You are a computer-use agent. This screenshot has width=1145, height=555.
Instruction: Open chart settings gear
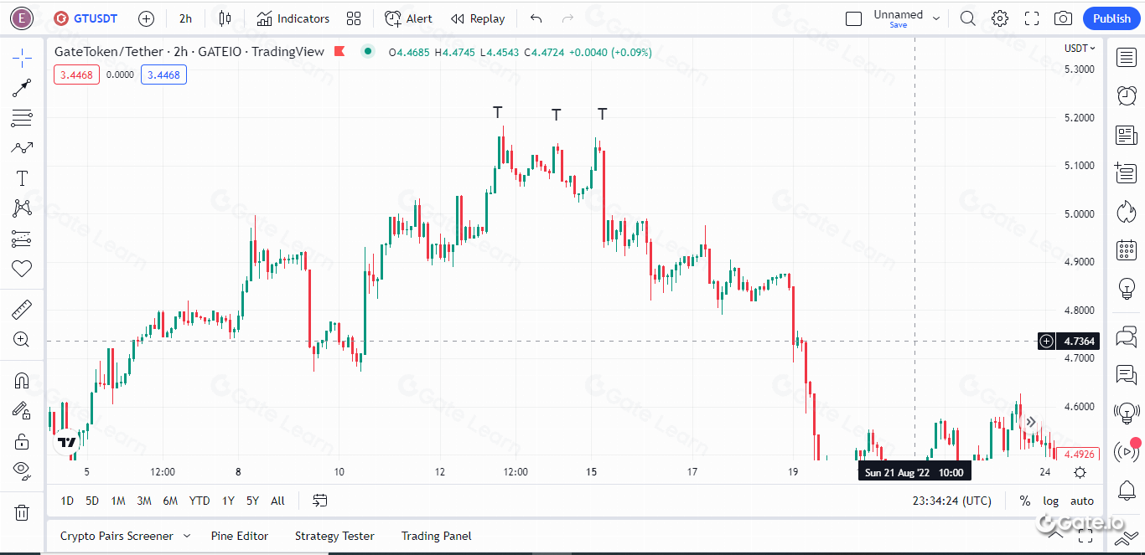pos(999,18)
